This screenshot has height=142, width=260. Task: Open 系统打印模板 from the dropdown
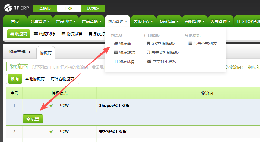tap(163, 44)
